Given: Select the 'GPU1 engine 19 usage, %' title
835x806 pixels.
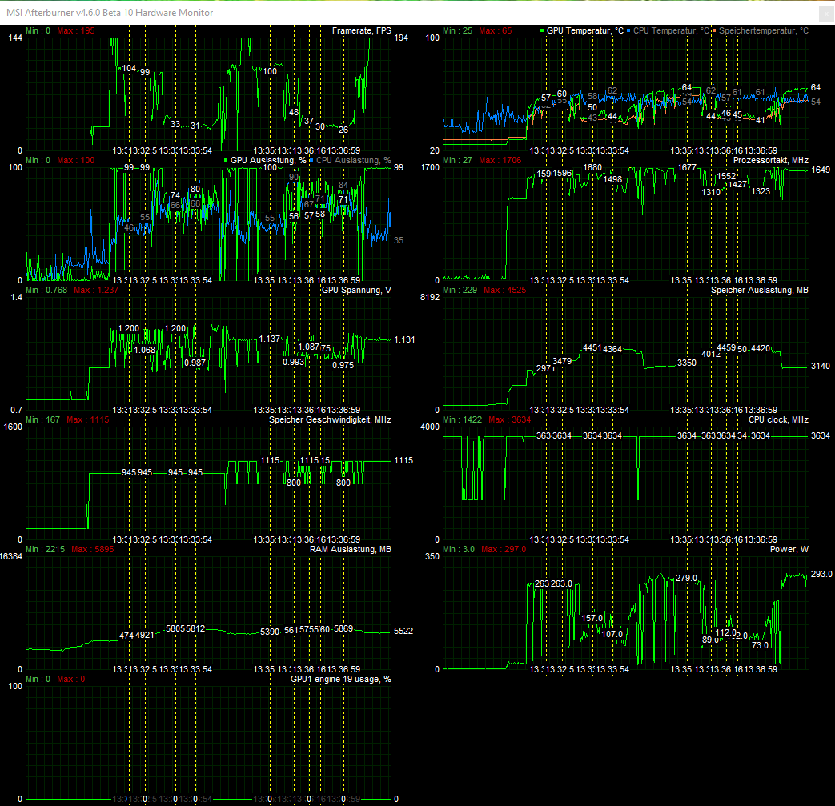Looking at the screenshot, I should pos(341,680).
